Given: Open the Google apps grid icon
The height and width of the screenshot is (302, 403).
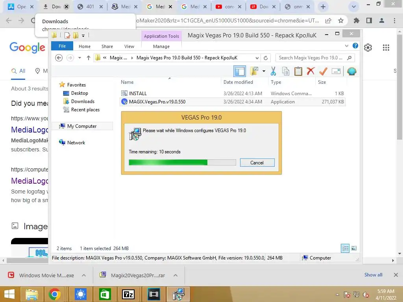Looking at the screenshot, I should 386,48.
